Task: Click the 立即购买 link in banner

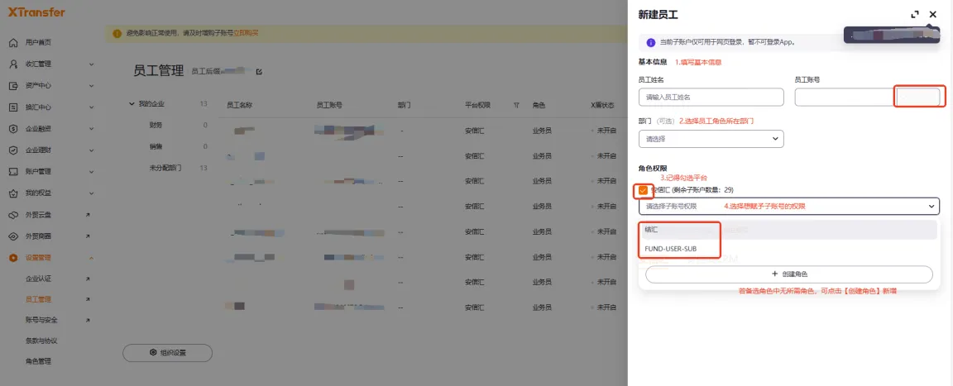Action: (x=246, y=33)
